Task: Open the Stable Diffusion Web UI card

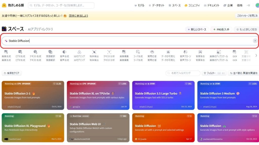Action: coord(98,128)
